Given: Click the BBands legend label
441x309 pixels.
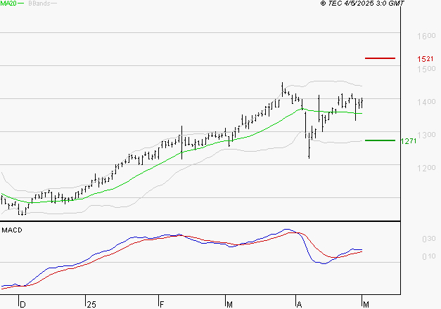Looking at the screenshot, I should point(39,4).
